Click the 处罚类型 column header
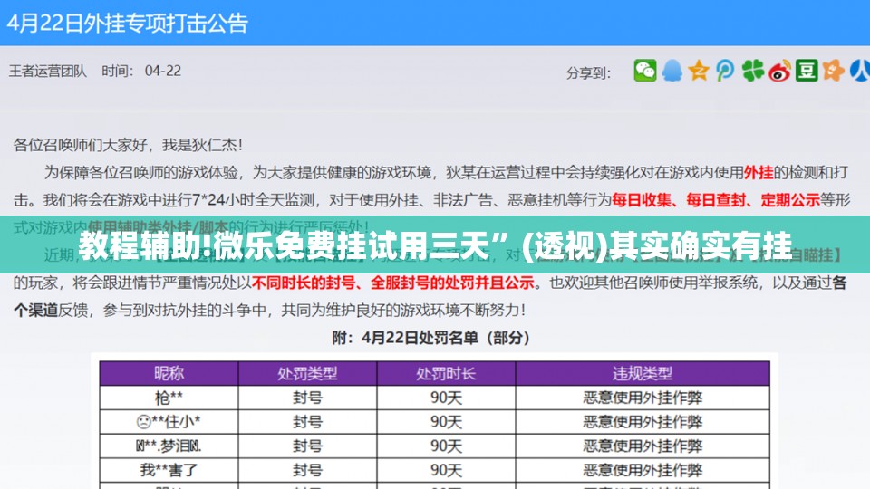The height and width of the screenshot is (489, 870). [x=307, y=373]
